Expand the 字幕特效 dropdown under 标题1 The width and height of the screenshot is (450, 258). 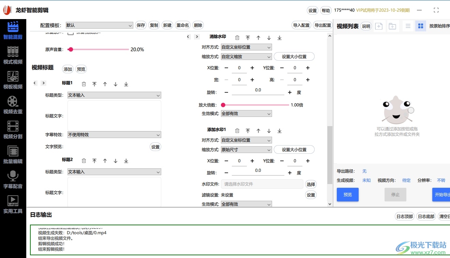click(114, 135)
